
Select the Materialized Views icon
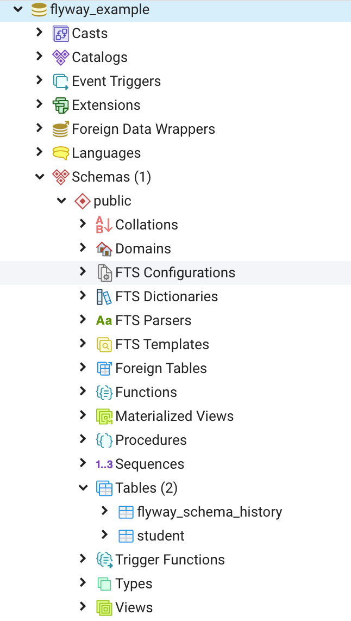pyautogui.click(x=104, y=416)
